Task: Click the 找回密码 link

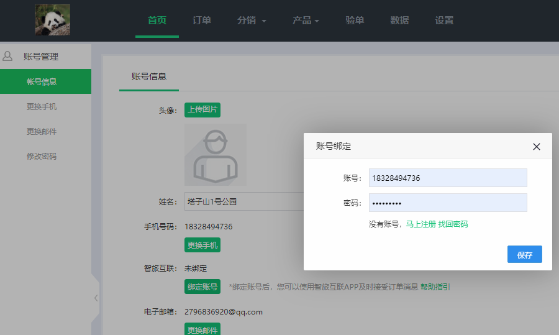Action: [453, 224]
